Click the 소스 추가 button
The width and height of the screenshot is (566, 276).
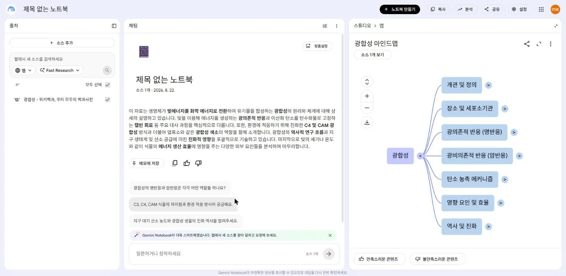(62, 43)
